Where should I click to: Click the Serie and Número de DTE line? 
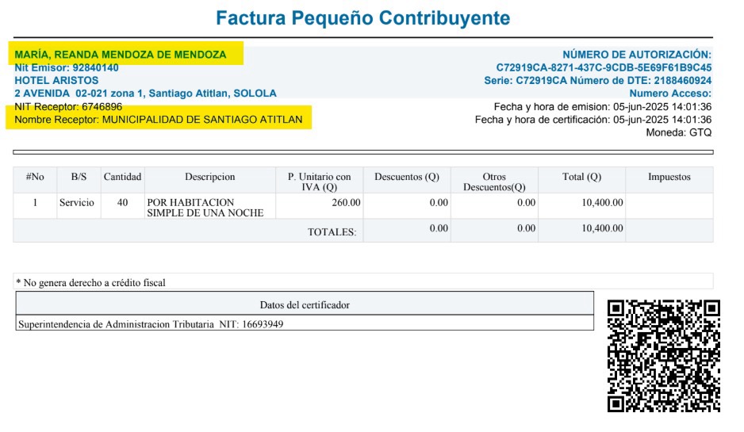pyautogui.click(x=598, y=81)
